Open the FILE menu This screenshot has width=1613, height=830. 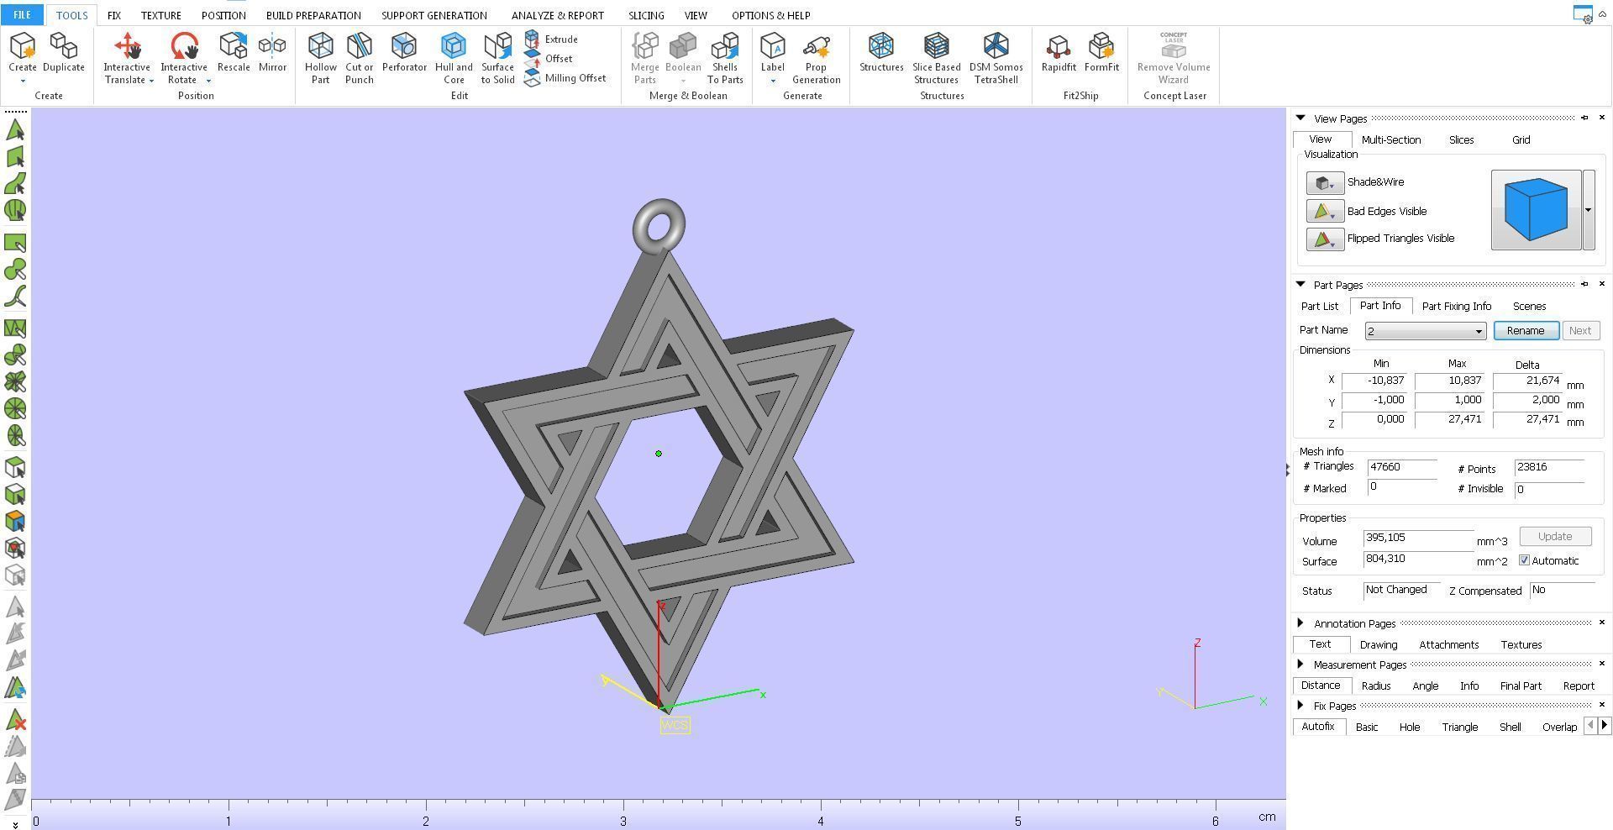point(22,15)
